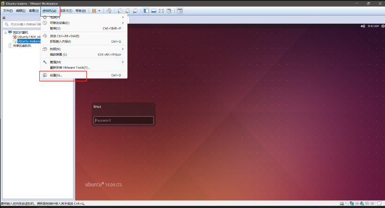This screenshot has width=385, height=208.
Task: Open the power options dropdown arrow beside pause
Action: point(99,11)
